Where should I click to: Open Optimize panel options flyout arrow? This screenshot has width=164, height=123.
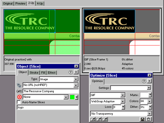149,81
